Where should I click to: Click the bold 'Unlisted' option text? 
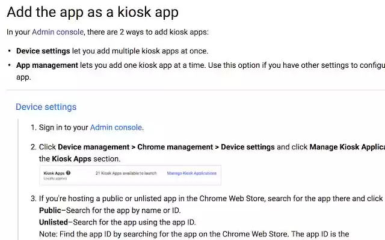click(x=54, y=222)
